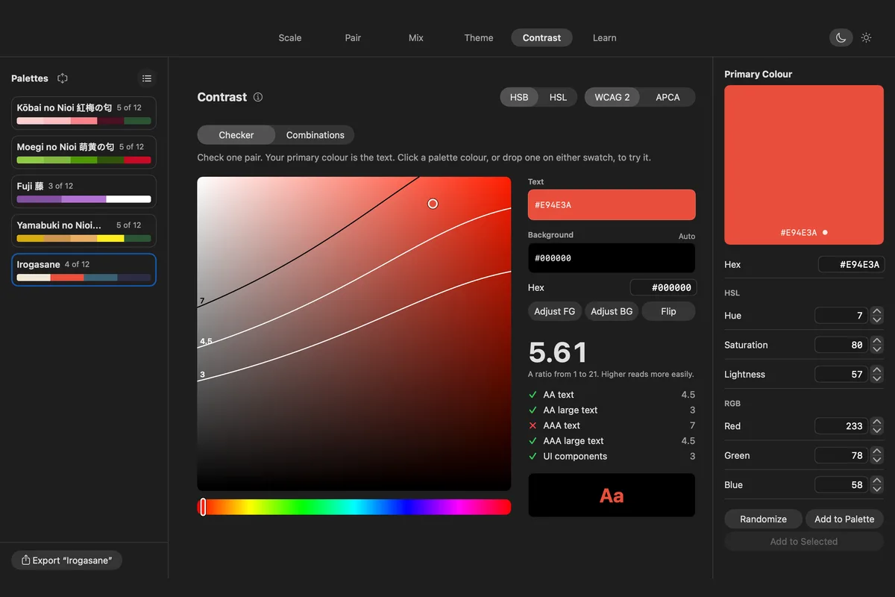The image size is (895, 597).
Task: Click the Text swatch #E94E3A
Action: click(612, 204)
